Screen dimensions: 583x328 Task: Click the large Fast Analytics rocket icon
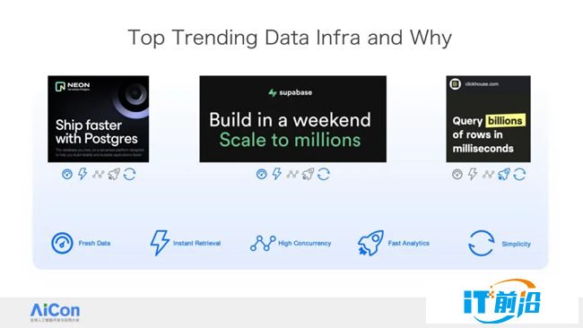point(370,243)
